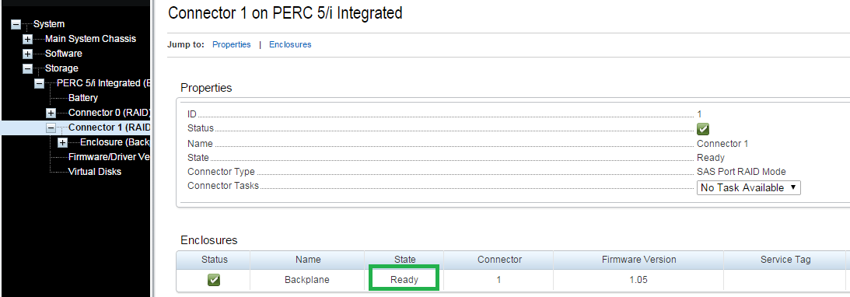This screenshot has width=850, height=297.
Task: Sort enclosures by Firmware Version header
Action: (638, 260)
